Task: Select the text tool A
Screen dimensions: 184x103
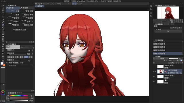Action: click(x=3, y=56)
